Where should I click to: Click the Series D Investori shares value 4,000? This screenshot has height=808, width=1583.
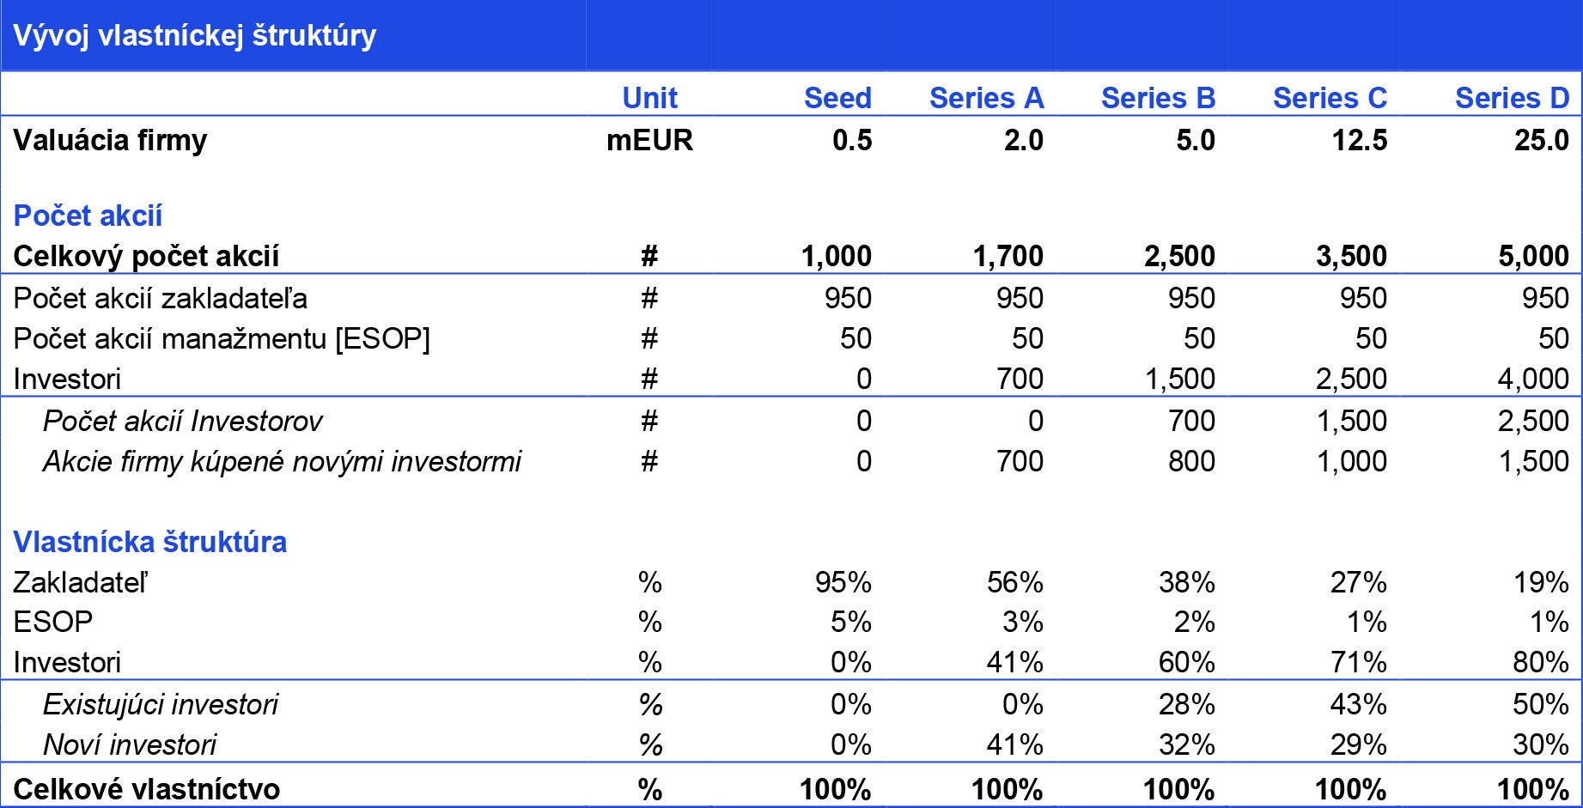click(x=1533, y=379)
